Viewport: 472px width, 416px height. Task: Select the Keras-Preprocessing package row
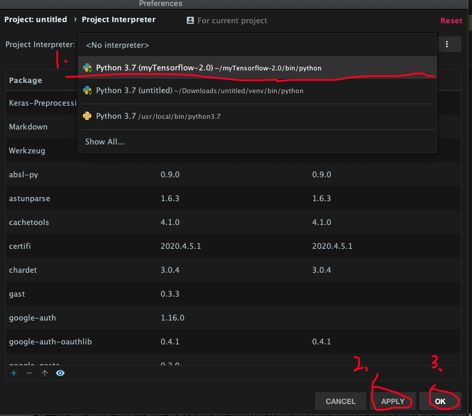[x=42, y=103]
